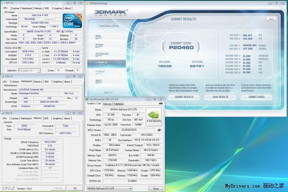Screen dimensions: 288x192
Task: Open the GPU-Z graphics card selector dropdown
Action: tap(109, 188)
